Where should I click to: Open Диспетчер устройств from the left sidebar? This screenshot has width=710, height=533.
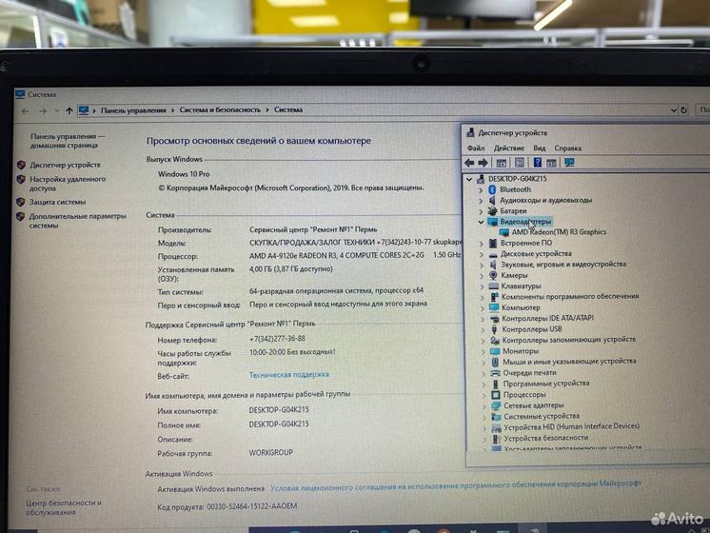click(x=64, y=165)
